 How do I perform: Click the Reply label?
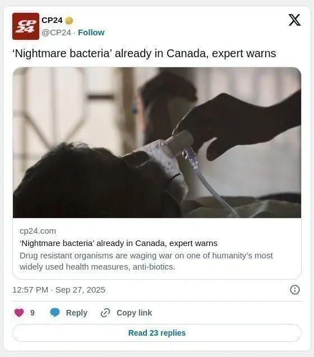coord(77,313)
